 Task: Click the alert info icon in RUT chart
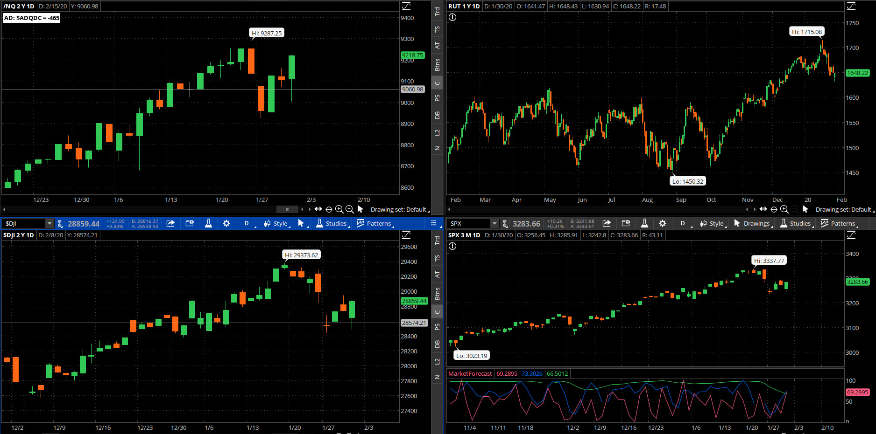[452, 17]
